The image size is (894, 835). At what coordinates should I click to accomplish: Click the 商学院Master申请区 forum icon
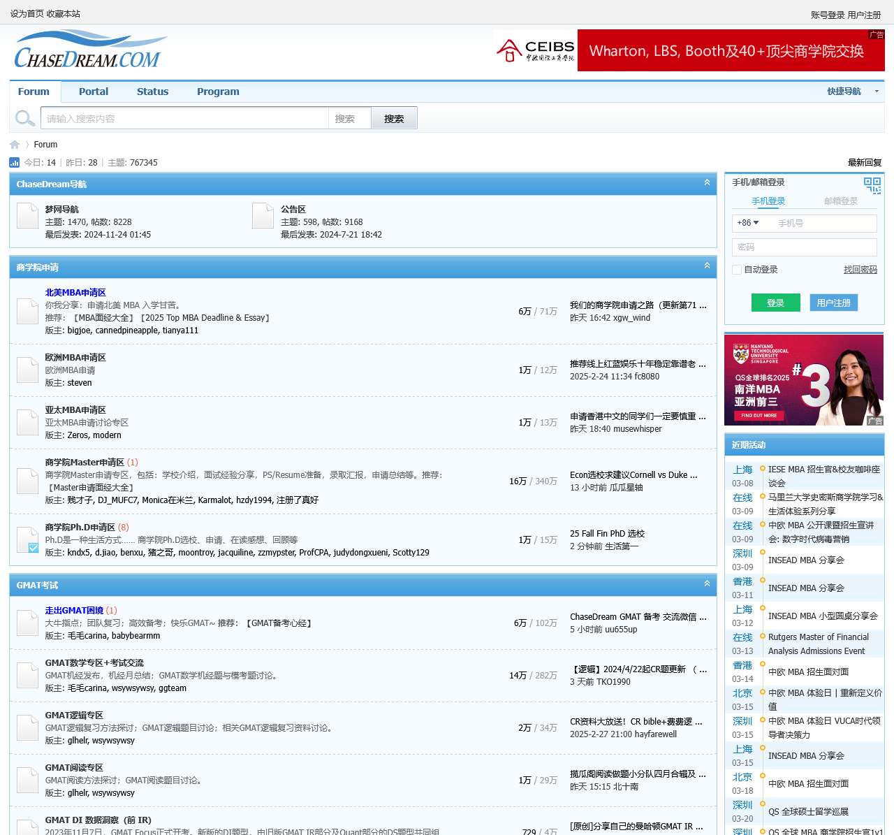point(27,481)
